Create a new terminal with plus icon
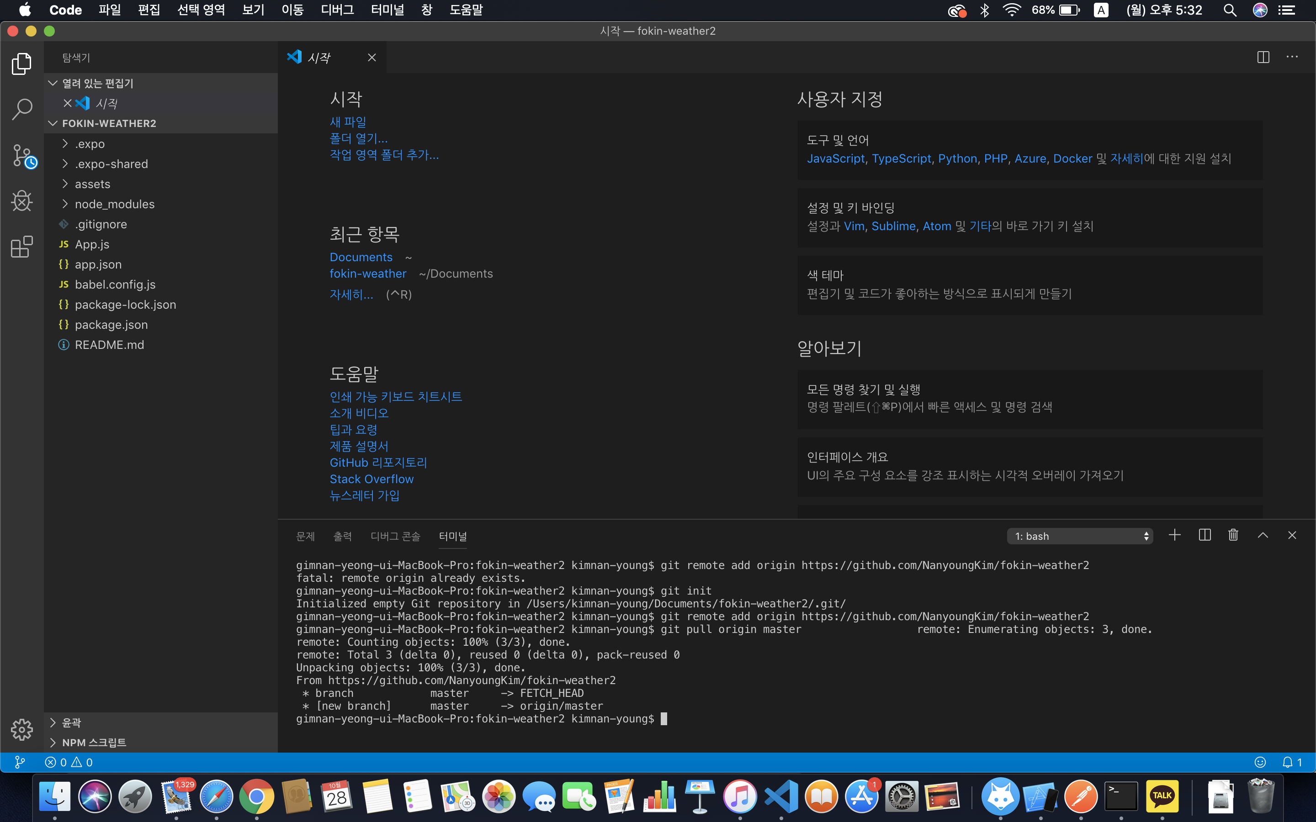Image resolution: width=1316 pixels, height=822 pixels. point(1174,536)
